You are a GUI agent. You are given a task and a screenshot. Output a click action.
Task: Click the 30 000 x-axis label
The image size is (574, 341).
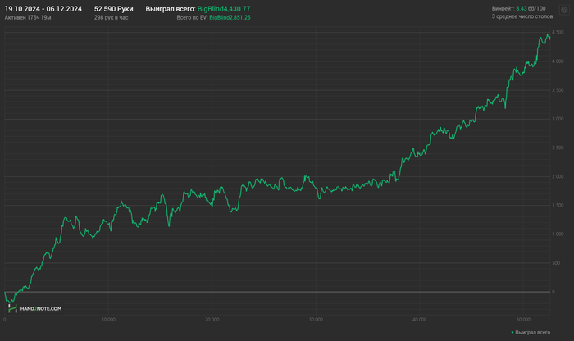click(316, 320)
